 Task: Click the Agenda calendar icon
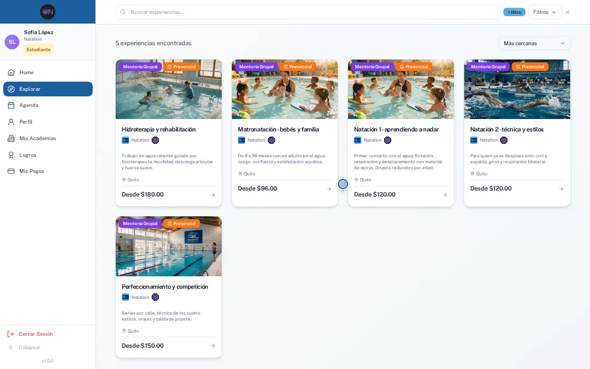[x=11, y=105]
